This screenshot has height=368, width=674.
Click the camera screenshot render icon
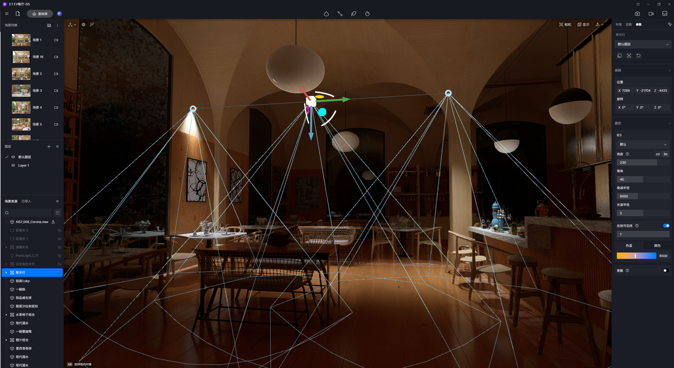pos(637,14)
